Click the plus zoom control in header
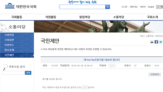The image size is (163, 92). tap(158, 7)
